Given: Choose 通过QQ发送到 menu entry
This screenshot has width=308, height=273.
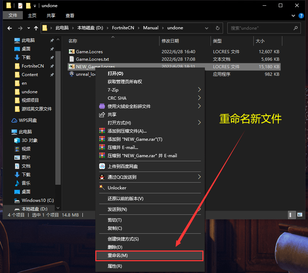Looking at the screenshot, I should [150, 177].
